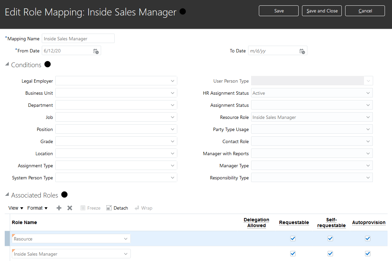Open the From Date calendar picker
This screenshot has width=392, height=261.
(x=96, y=51)
